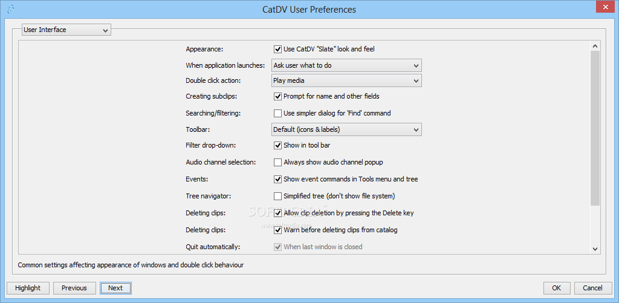Image resolution: width=619 pixels, height=303 pixels.
Task: Go to the Next preferences page
Action: 115,288
